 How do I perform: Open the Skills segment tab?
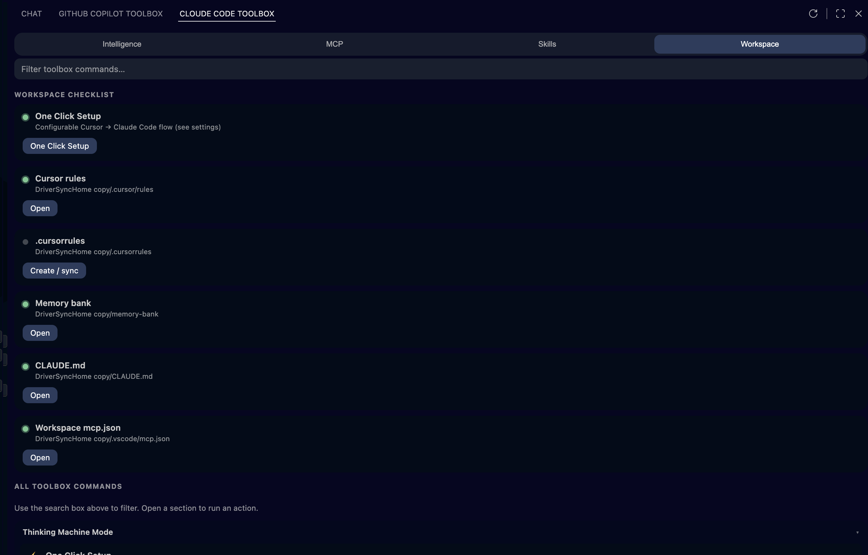[547, 44]
